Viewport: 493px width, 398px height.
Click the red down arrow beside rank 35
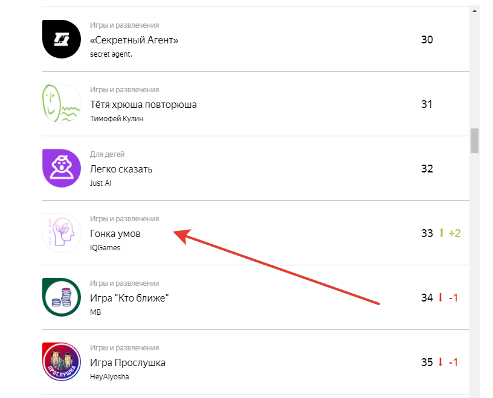point(440,362)
